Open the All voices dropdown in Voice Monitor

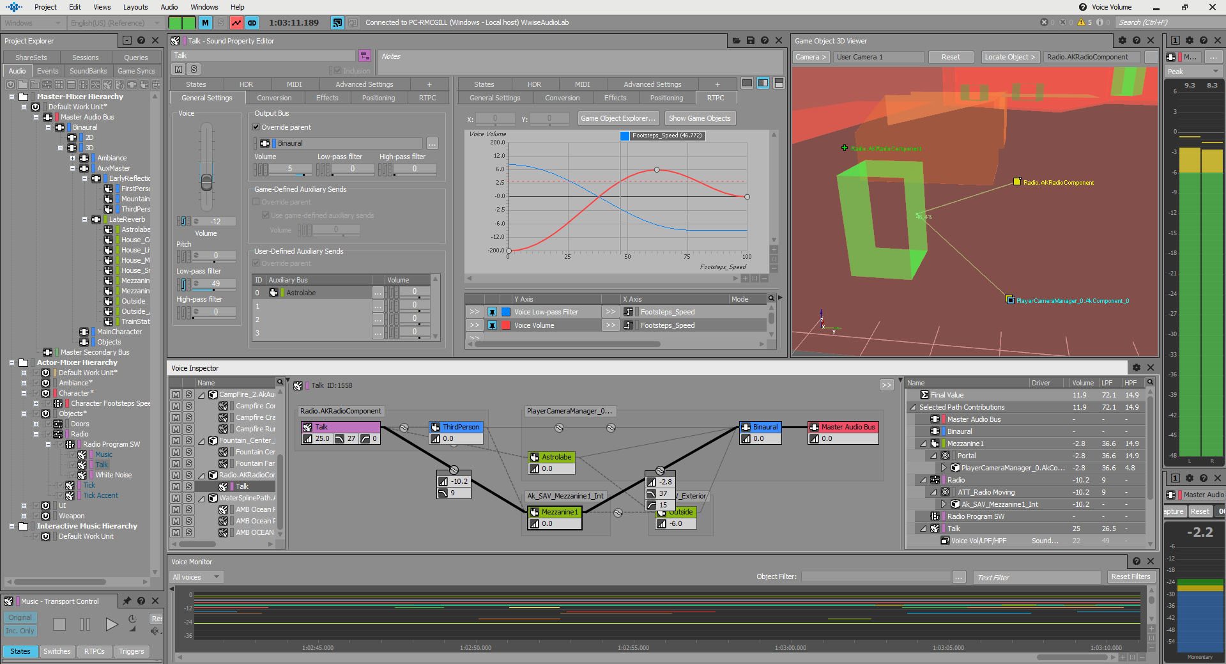pos(196,576)
